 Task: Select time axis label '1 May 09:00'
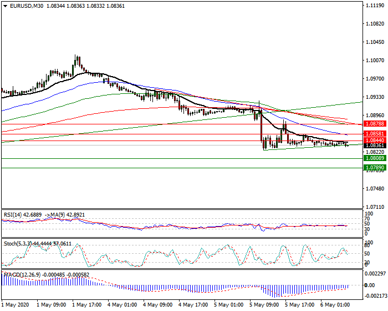pos(51,304)
